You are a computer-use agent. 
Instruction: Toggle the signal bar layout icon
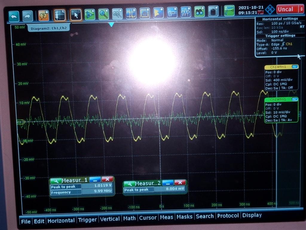[x=60, y=15]
